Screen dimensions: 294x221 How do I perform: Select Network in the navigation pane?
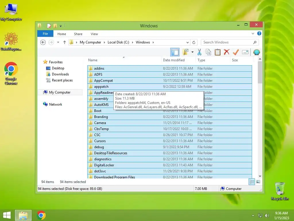coord(55,104)
